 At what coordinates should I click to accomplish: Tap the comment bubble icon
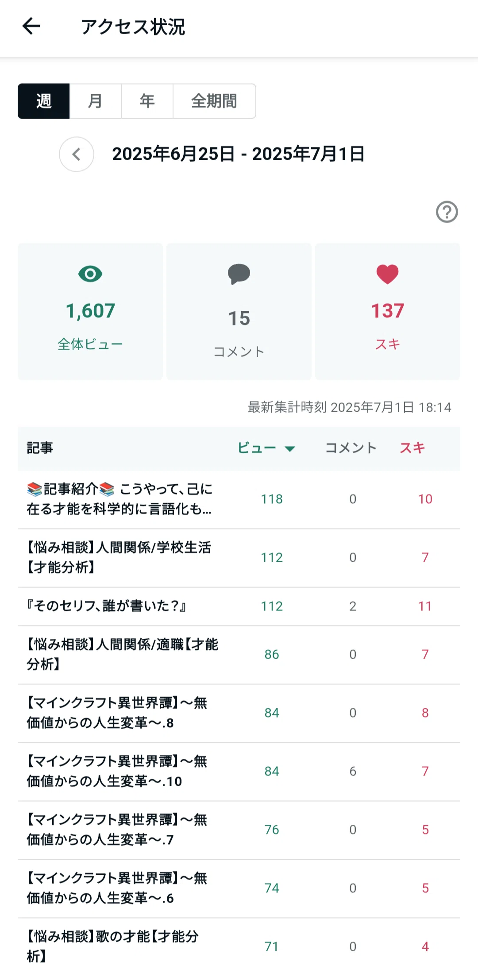click(x=239, y=274)
